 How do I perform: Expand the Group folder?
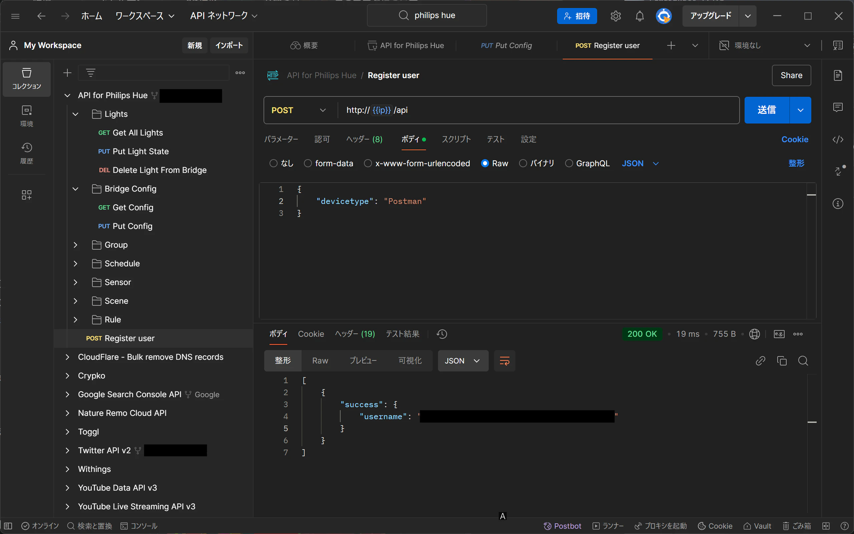(x=75, y=245)
